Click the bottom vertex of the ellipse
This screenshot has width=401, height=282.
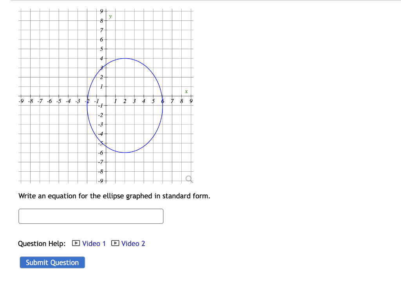124,152
